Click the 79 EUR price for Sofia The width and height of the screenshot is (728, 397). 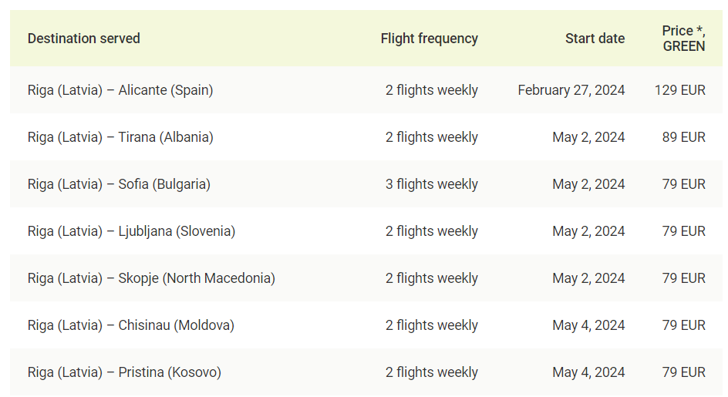[683, 184]
